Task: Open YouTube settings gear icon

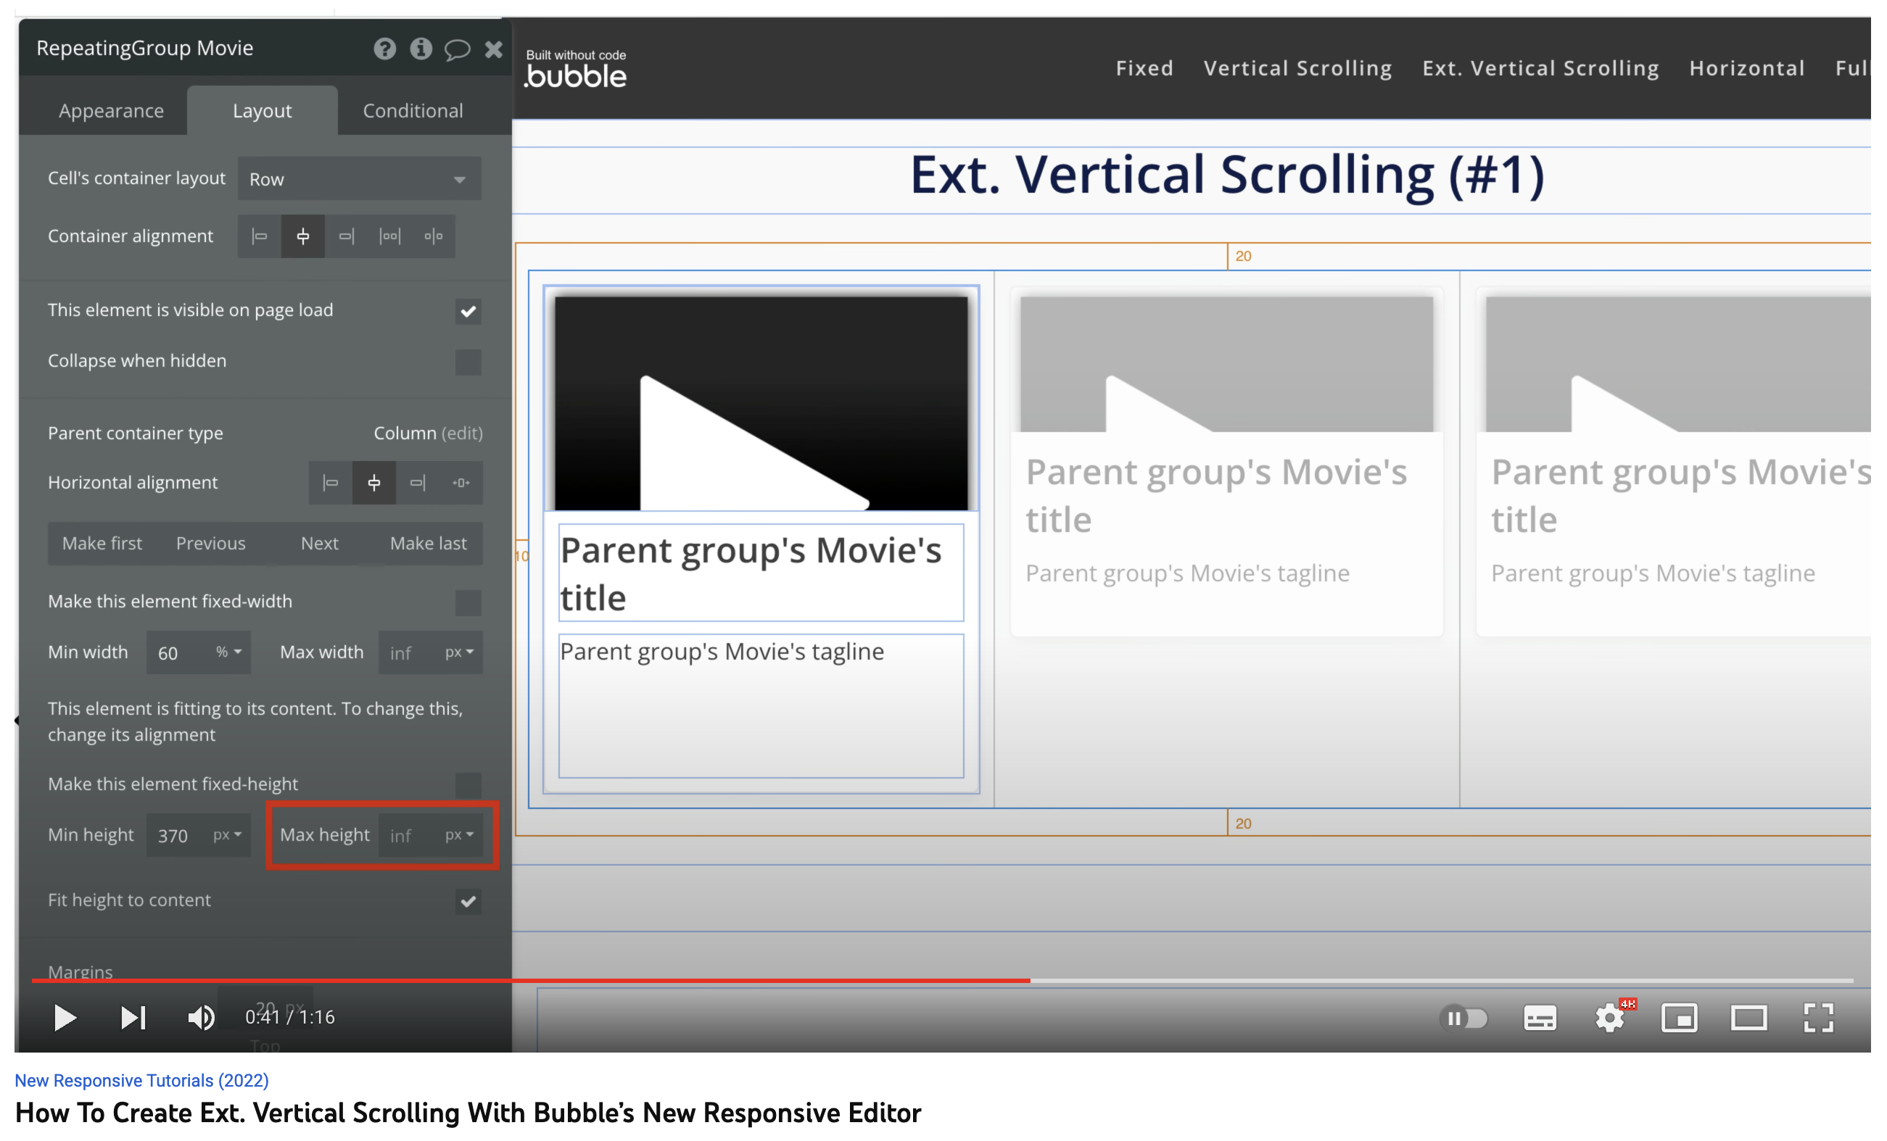Action: (x=1609, y=1018)
